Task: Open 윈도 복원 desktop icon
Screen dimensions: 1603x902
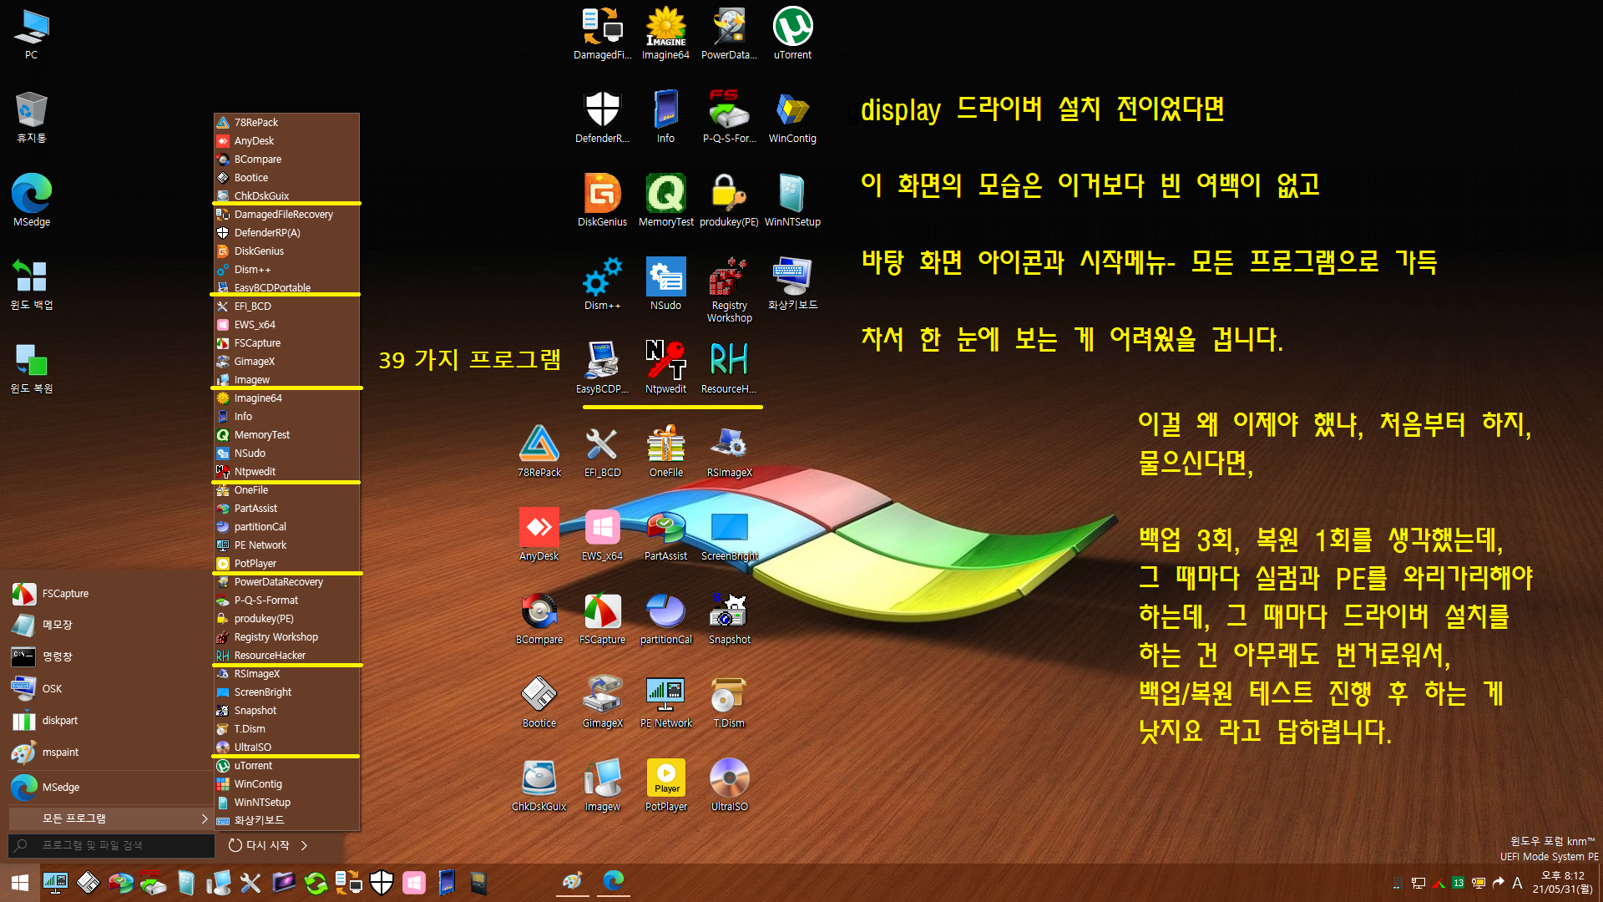Action: coord(31,367)
